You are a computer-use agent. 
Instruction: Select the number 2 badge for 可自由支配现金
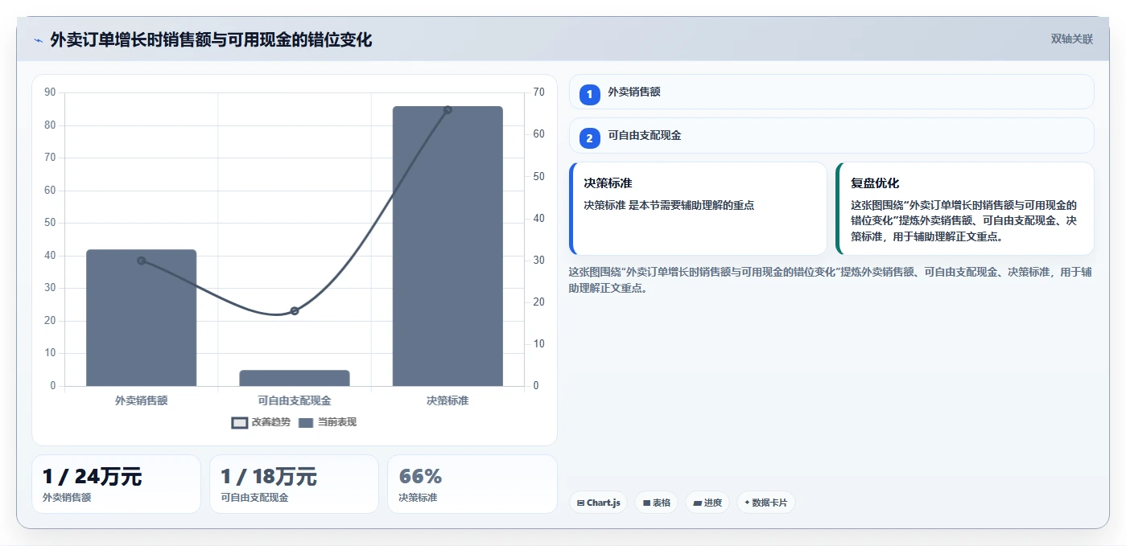click(589, 138)
